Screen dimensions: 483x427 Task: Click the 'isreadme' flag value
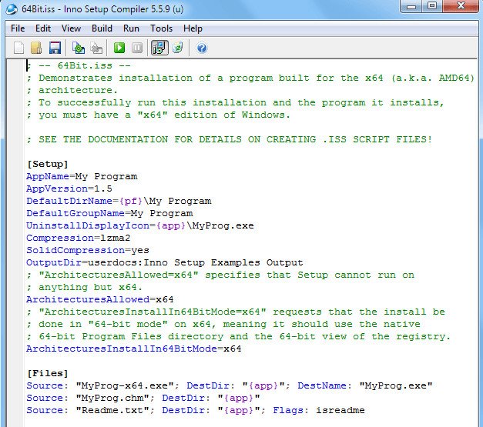[x=340, y=410]
